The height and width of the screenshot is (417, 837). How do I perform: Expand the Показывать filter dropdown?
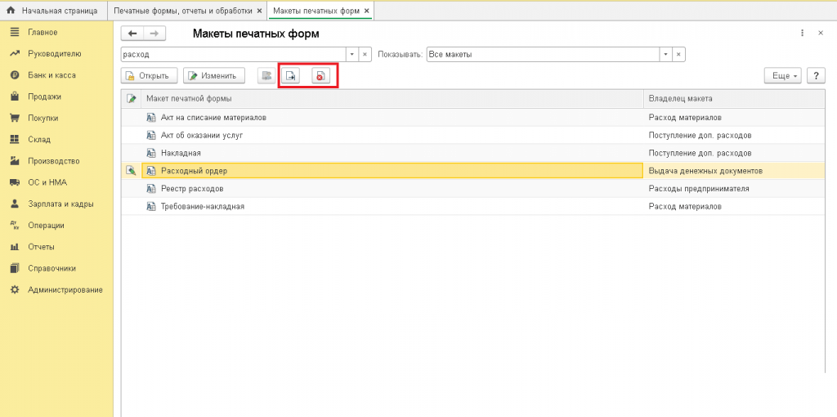pos(666,54)
